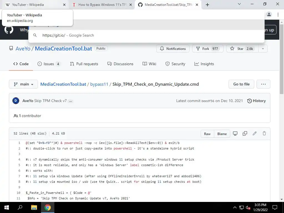Click muted volume tray icon
This screenshot has height=213, width=284.
coord(248,207)
